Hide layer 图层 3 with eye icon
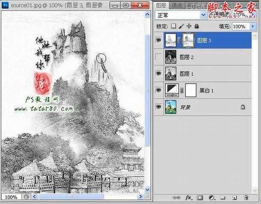This screenshot has height=204, width=261. 159,40
